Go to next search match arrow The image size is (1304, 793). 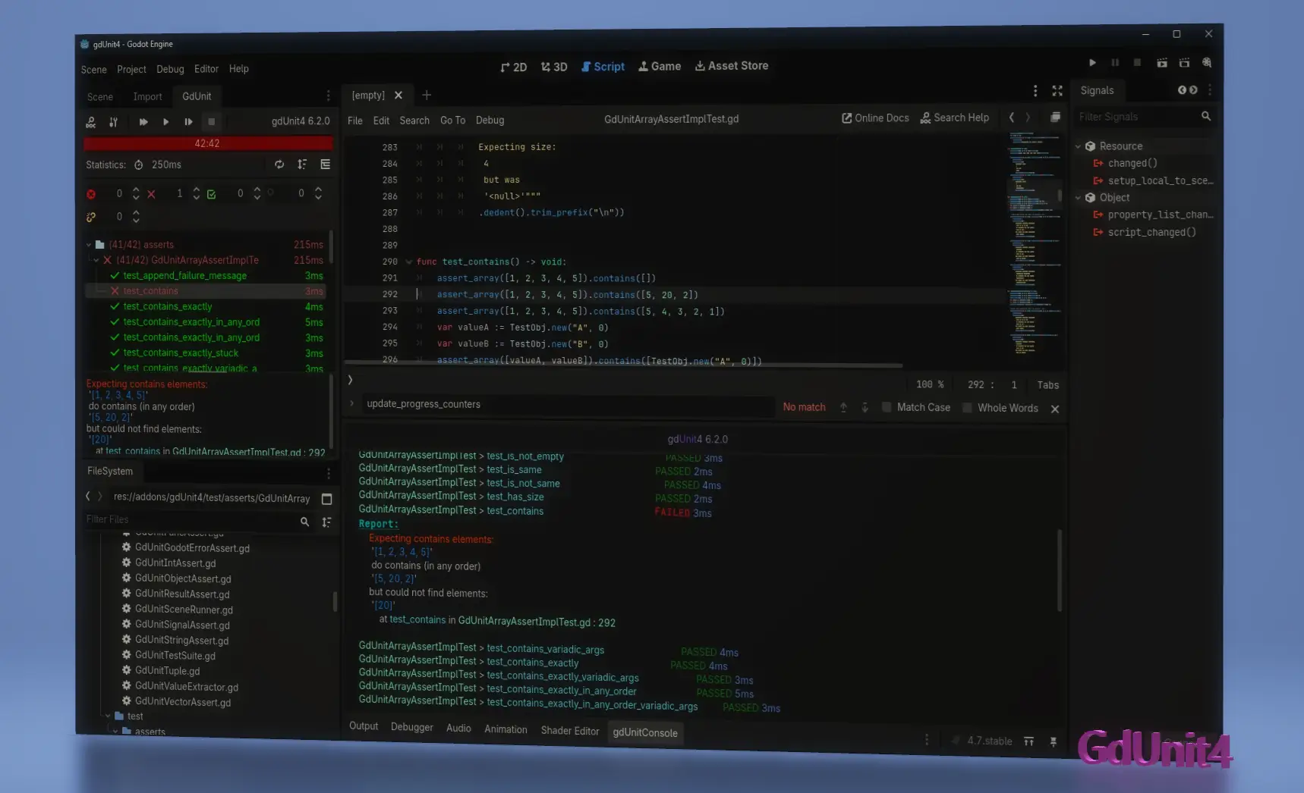click(865, 408)
